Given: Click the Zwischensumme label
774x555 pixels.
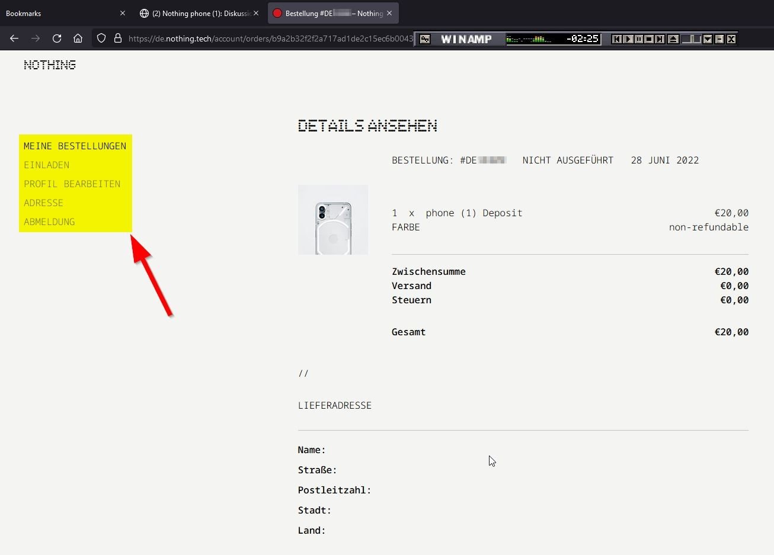Looking at the screenshot, I should tap(428, 271).
